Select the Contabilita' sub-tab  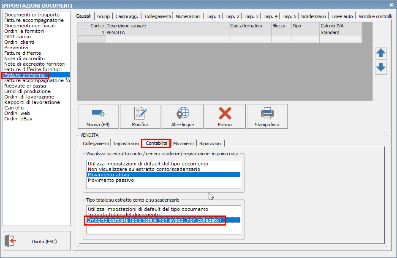tap(157, 143)
